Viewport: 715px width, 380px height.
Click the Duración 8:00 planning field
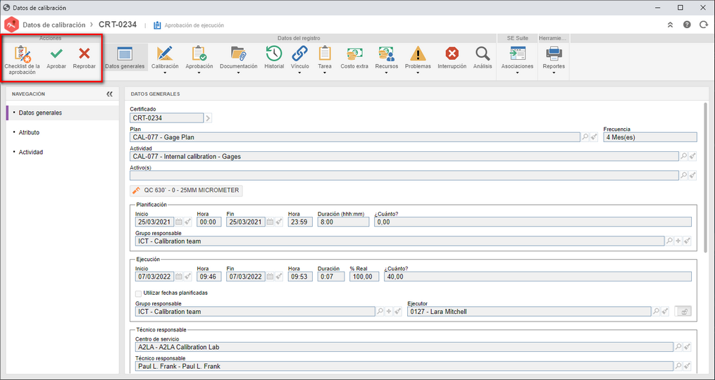pyautogui.click(x=343, y=222)
